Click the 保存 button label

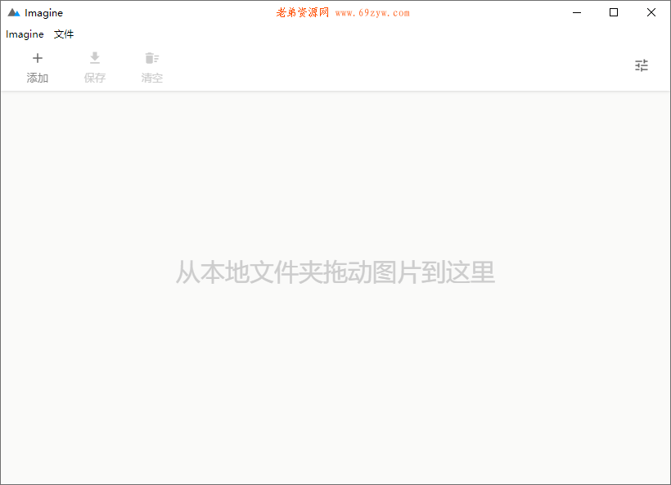point(95,78)
